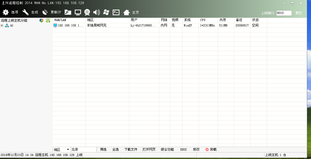The width and height of the screenshot is (311, 159).
Task: Sort by WAN/LAN column header
Action: tap(69, 20)
